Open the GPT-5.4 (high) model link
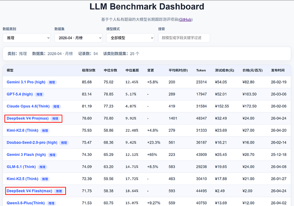294x206 pixels. tap(20, 94)
